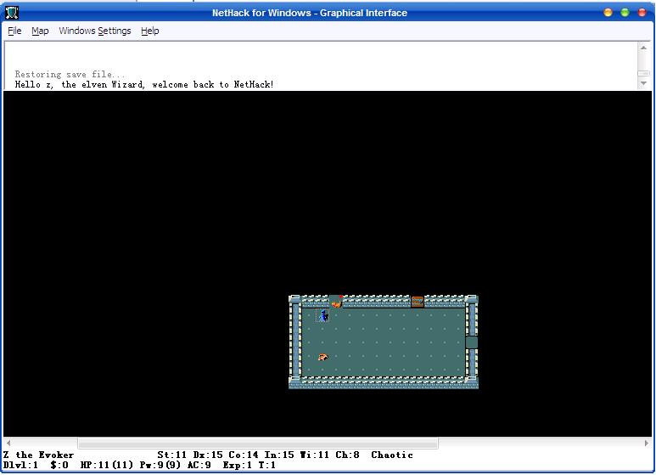Click the open doorway in the right wall
The height and width of the screenshot is (475, 656).
(x=472, y=342)
